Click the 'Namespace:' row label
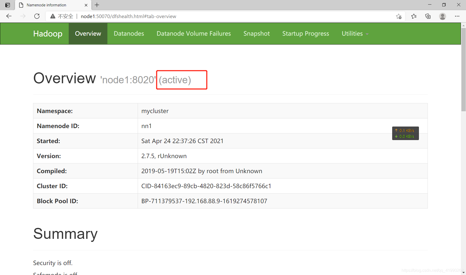The height and width of the screenshot is (275, 466). tap(55, 111)
